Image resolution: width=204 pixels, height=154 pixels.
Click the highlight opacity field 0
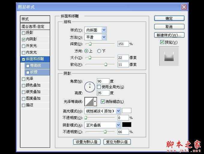123,118
